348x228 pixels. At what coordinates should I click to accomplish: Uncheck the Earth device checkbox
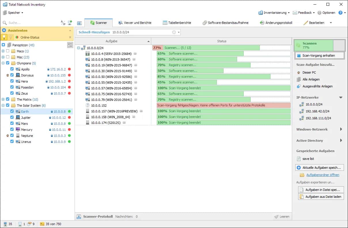(12, 111)
